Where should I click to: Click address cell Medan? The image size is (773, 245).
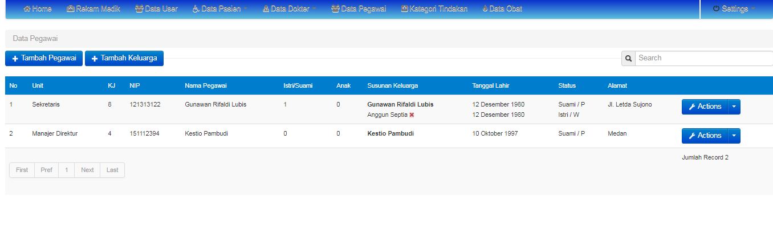click(617, 133)
